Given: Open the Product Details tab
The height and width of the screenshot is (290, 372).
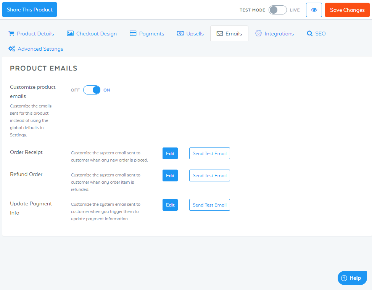Looking at the screenshot, I should pos(31,34).
